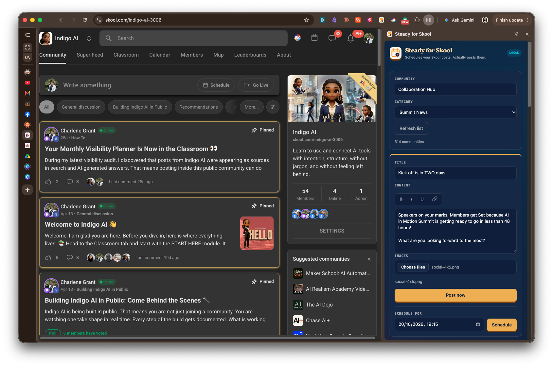The image size is (553, 367).
Task: Click the Welcome post HELLO thumbnail
Action: pos(257,233)
